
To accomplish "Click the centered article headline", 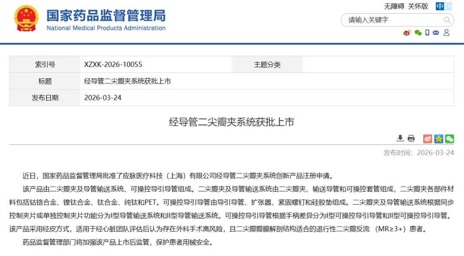I will [x=232, y=122].
